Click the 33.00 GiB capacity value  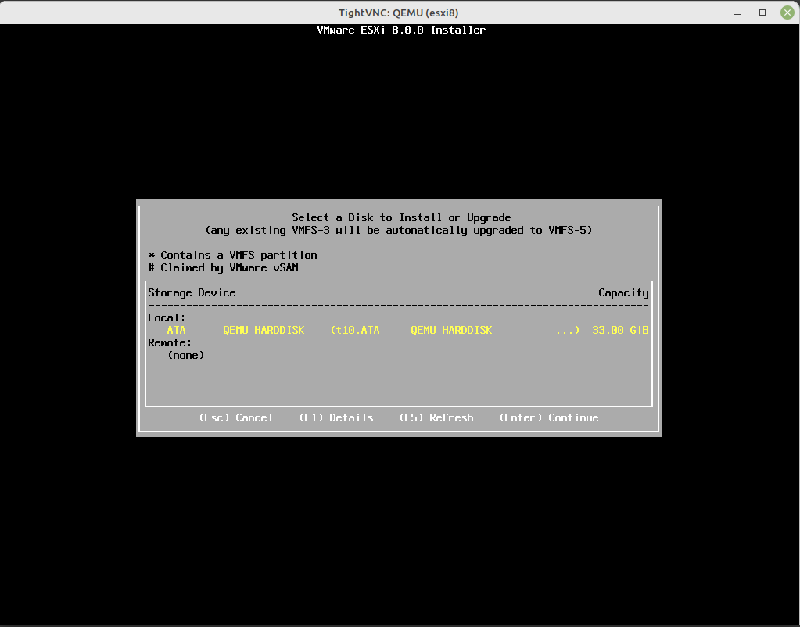(620, 330)
